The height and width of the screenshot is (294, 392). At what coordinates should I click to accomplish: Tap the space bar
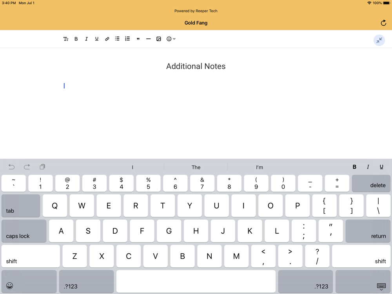tap(196, 281)
